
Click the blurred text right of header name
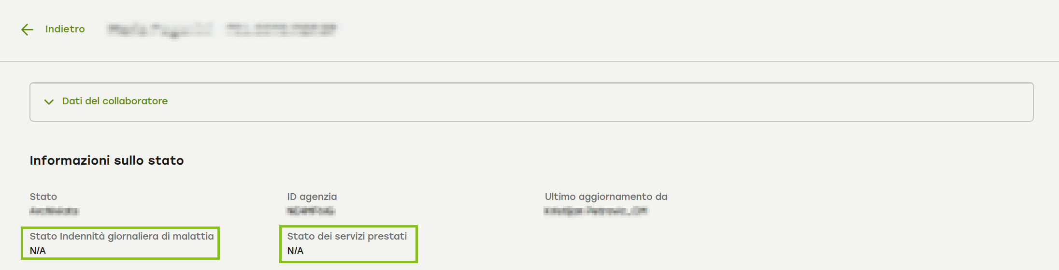click(282, 29)
